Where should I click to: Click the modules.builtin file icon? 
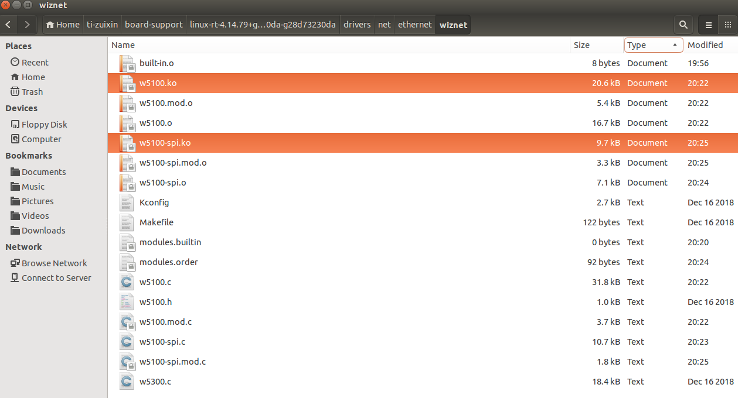pos(127,242)
